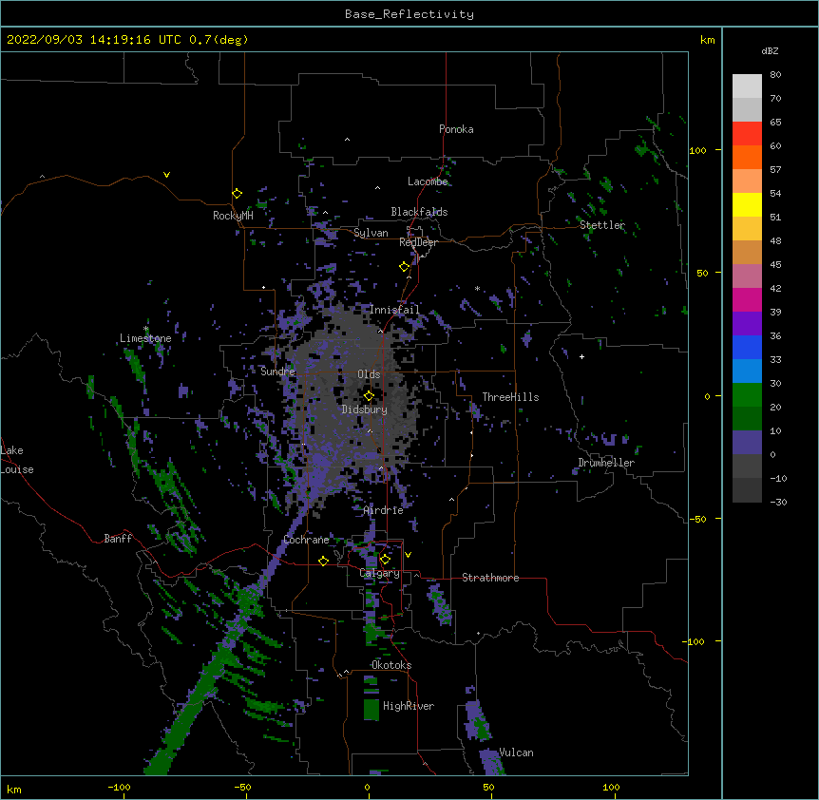
Task: Pick the yellow 51–54 dBZ legend swatch
Action: pyautogui.click(x=747, y=204)
